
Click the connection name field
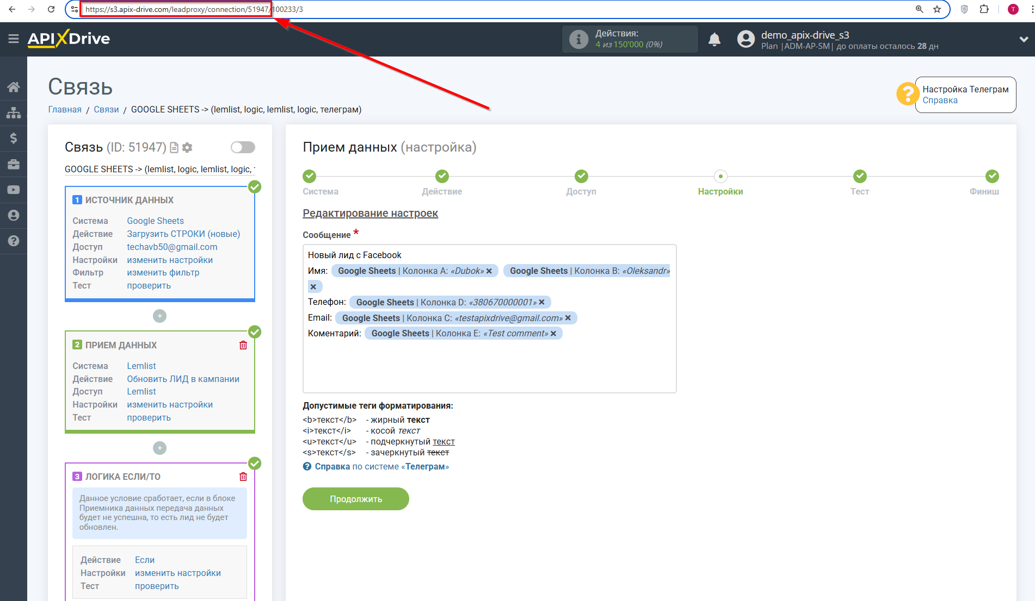pos(160,169)
